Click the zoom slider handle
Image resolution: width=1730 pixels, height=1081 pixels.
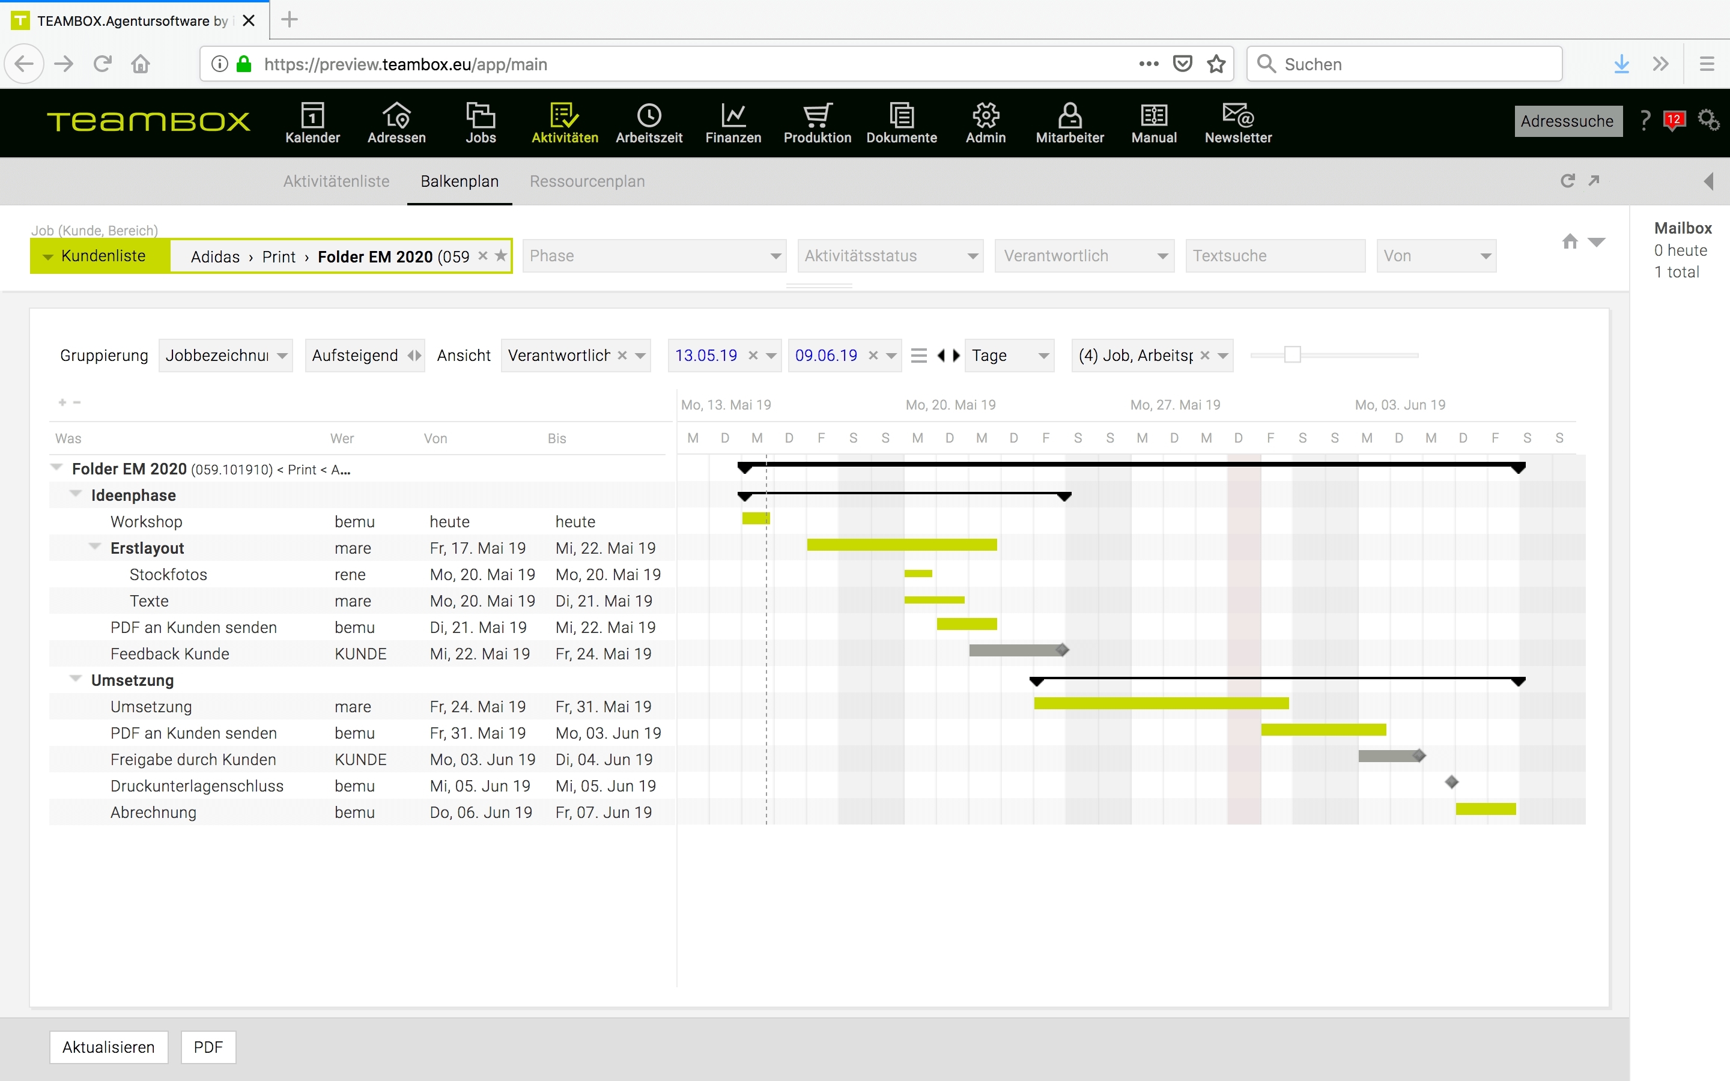pos(1291,354)
